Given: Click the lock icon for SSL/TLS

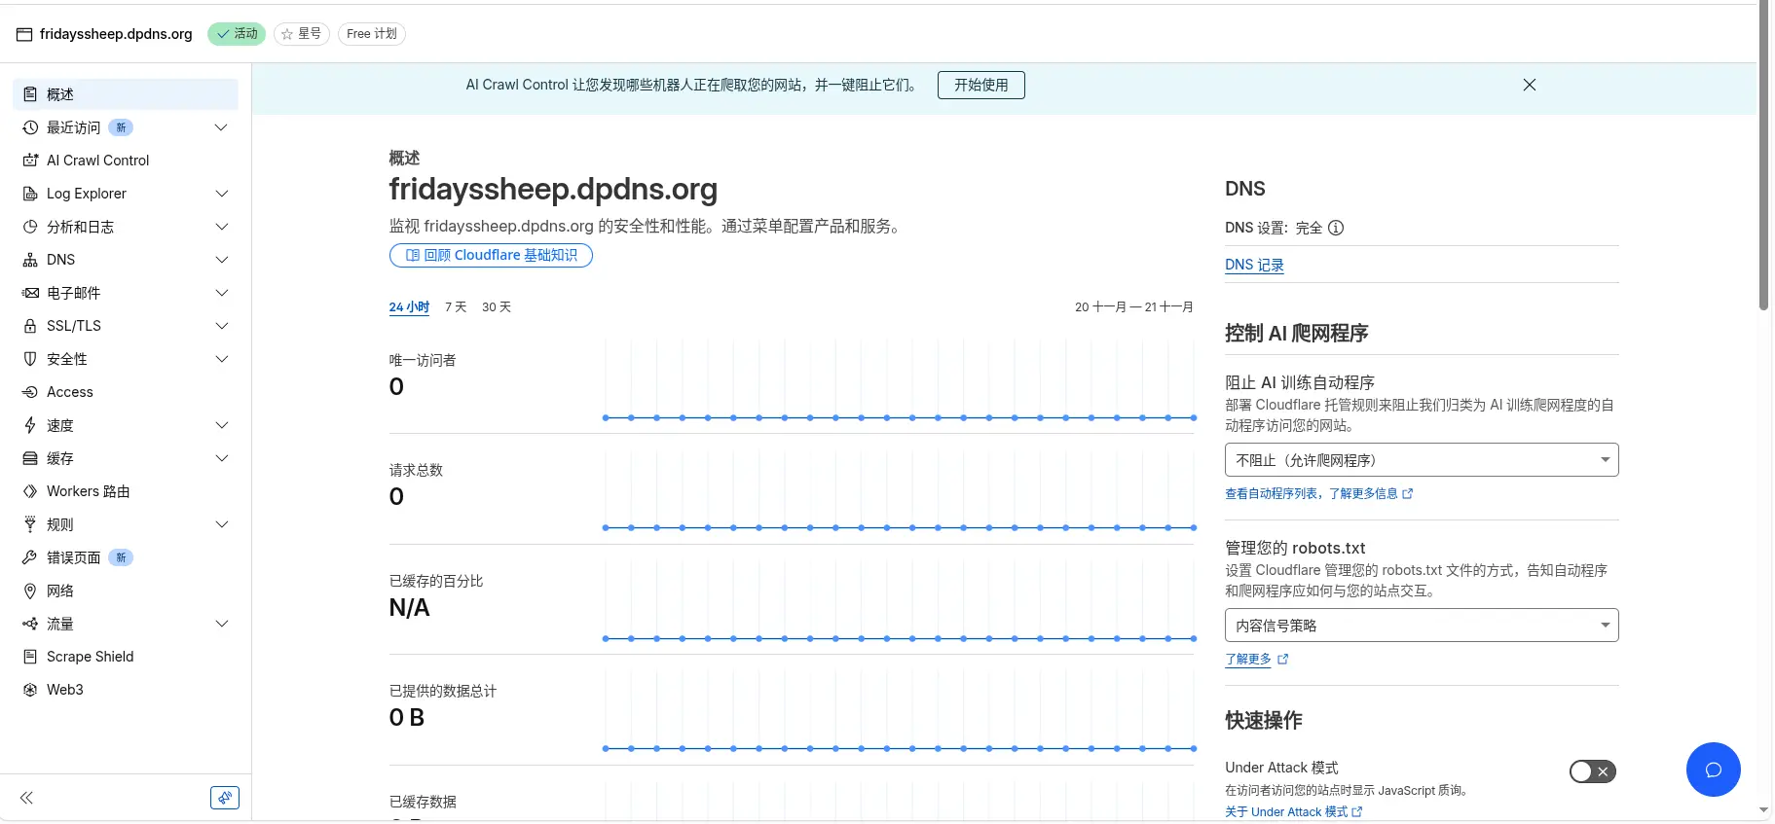Looking at the screenshot, I should [x=30, y=326].
